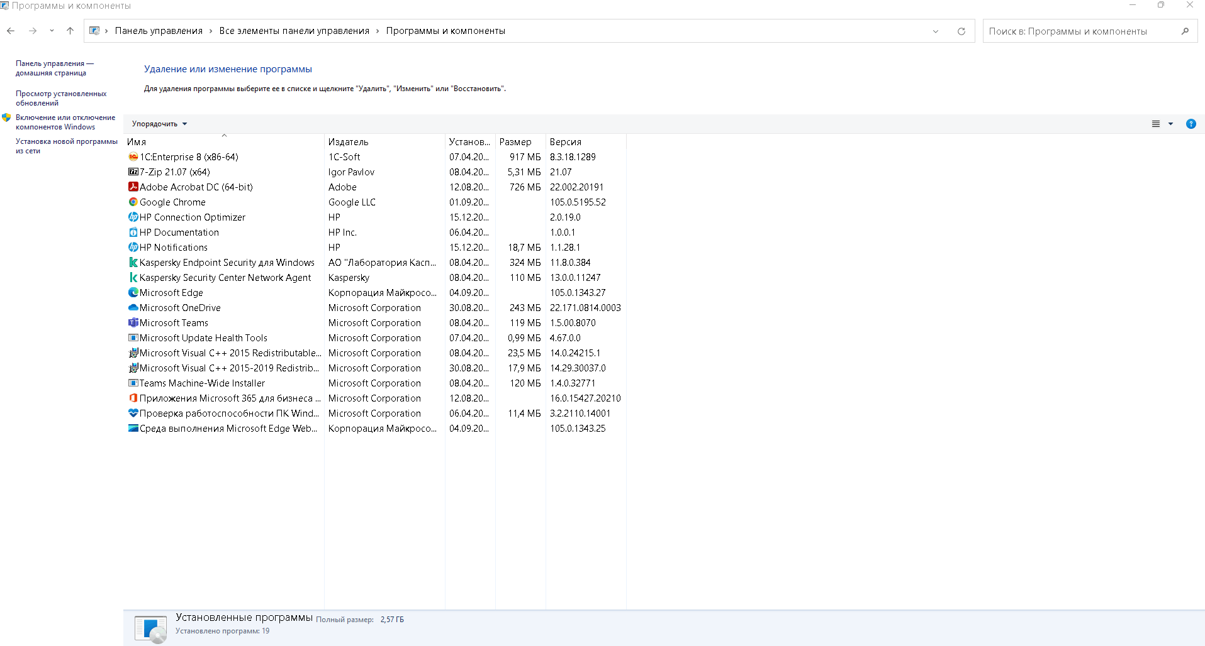
Task: Click the forward navigation arrow
Action: tap(33, 31)
